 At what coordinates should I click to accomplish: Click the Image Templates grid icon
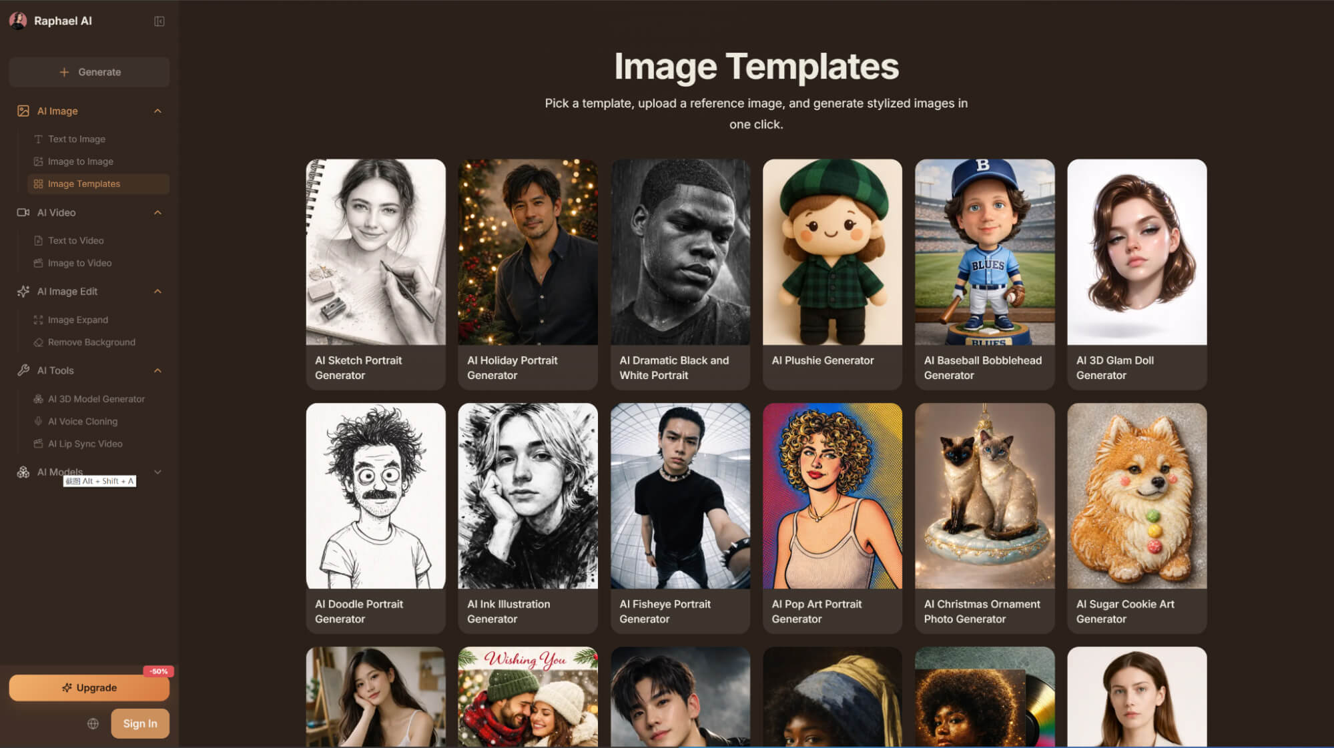(x=38, y=183)
